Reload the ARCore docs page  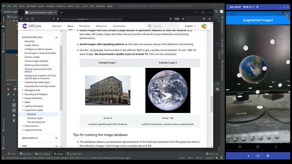coord(32,19)
